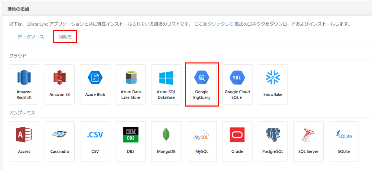Pick the Azure Blob connector icon
This screenshot has height=170, width=372.
[95, 78]
